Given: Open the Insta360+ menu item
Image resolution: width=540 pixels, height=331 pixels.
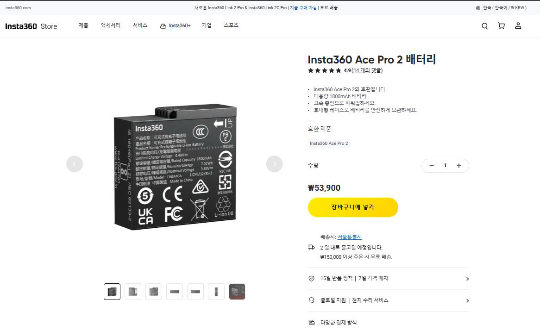Looking at the screenshot, I should click(175, 26).
